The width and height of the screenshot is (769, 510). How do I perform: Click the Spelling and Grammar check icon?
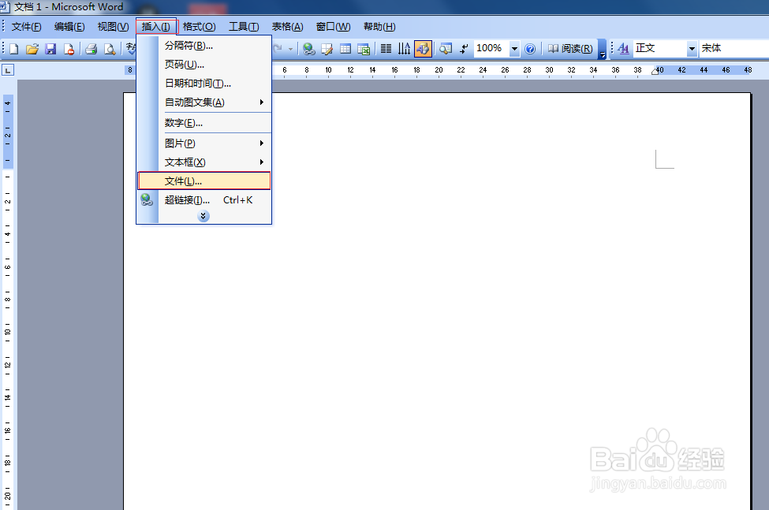130,49
